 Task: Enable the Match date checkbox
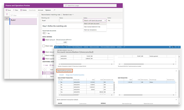[x=44, y=46]
